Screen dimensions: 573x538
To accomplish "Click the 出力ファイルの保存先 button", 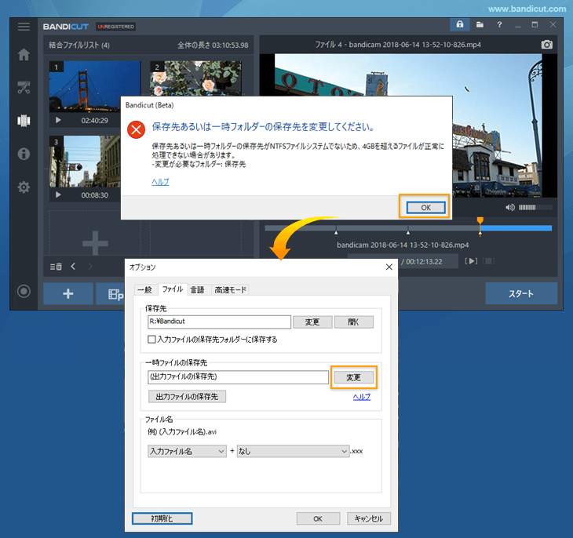I will (187, 396).
